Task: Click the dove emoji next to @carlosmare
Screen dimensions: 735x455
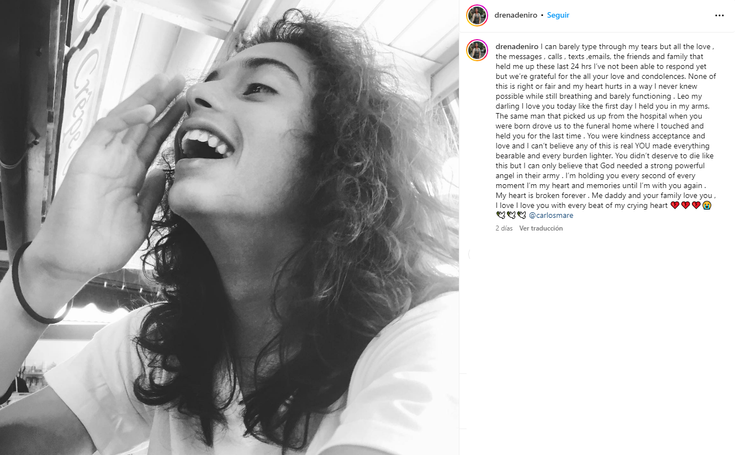Action: [522, 216]
